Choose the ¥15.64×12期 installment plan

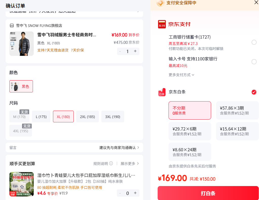(x=237, y=131)
